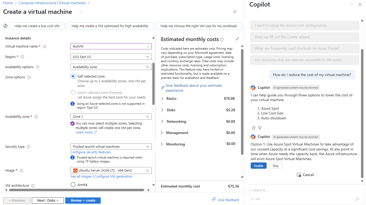Click info icon next to Virtual machine name
This screenshot has height=205, width=366.
click(x=45, y=46)
